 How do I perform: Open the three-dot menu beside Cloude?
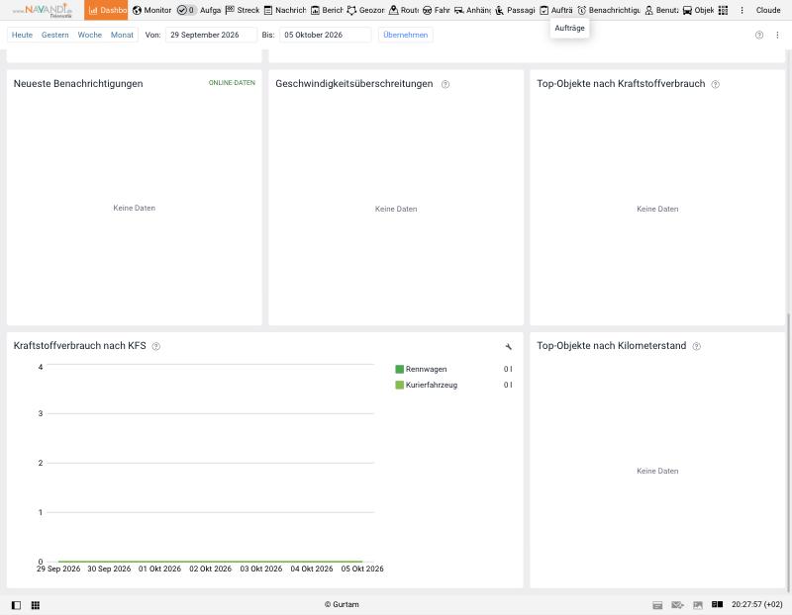[742, 10]
